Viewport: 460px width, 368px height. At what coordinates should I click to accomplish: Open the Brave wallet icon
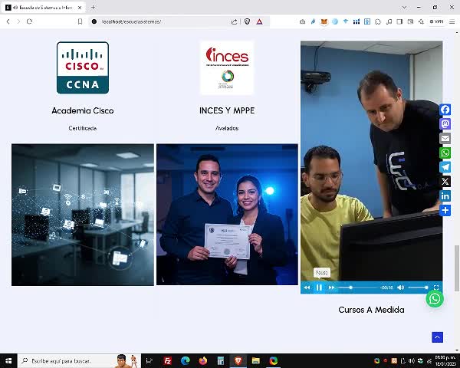(410, 21)
